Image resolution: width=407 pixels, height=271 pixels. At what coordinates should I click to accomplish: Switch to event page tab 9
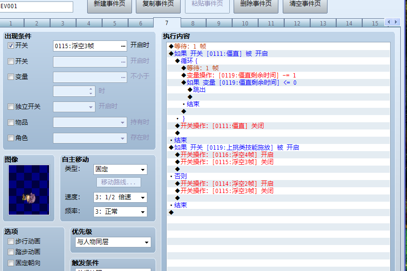coord(219,23)
